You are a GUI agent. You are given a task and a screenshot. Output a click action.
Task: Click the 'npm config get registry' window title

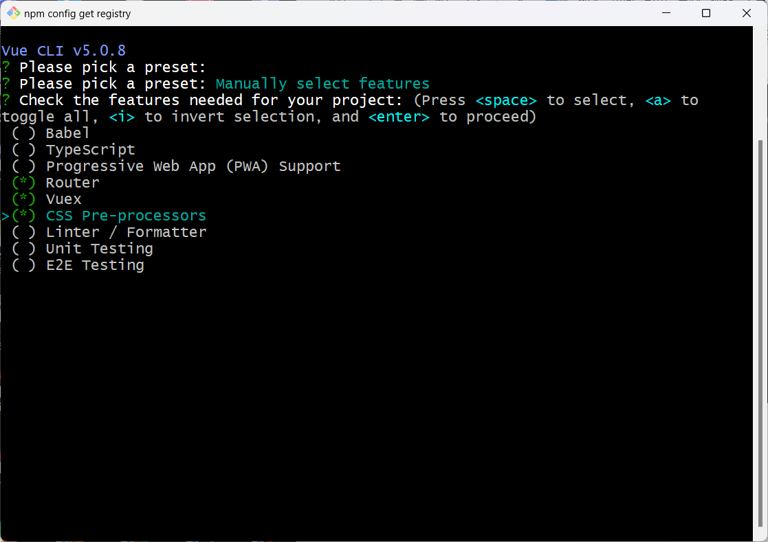click(x=78, y=14)
